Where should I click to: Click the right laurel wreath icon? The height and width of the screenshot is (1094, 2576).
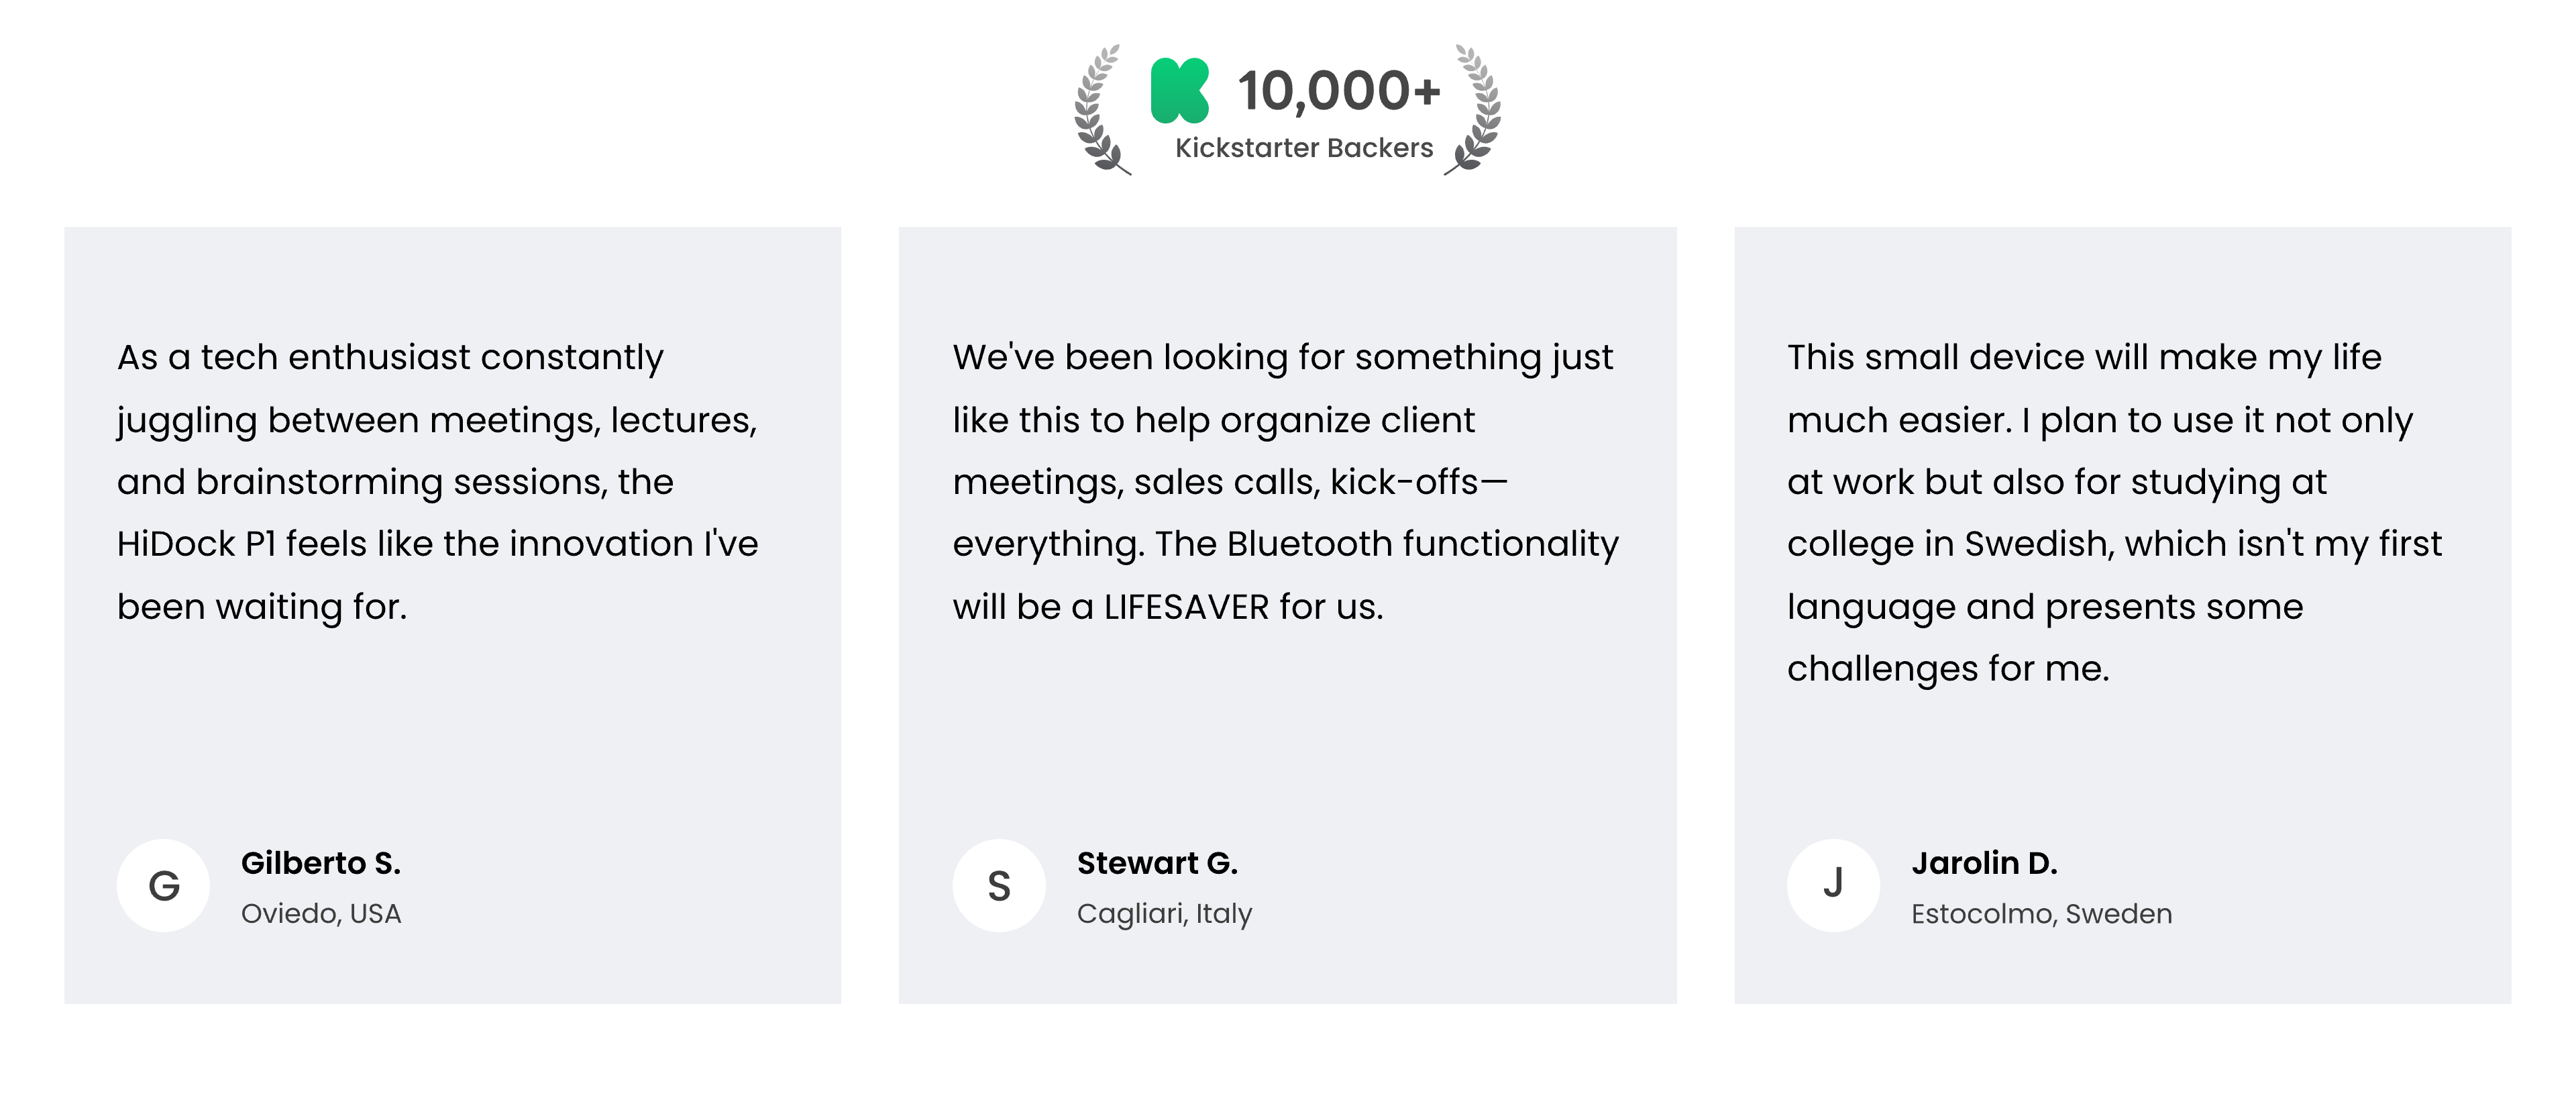click(x=1475, y=110)
